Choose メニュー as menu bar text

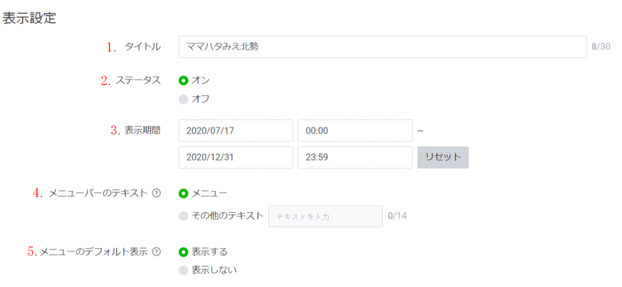183,193
